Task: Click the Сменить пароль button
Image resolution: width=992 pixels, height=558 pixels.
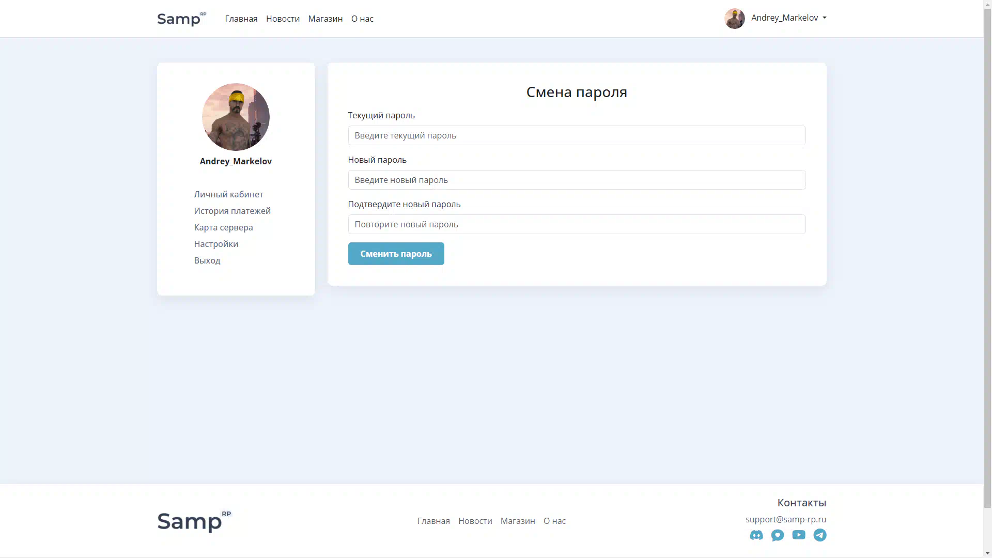Action: point(396,254)
